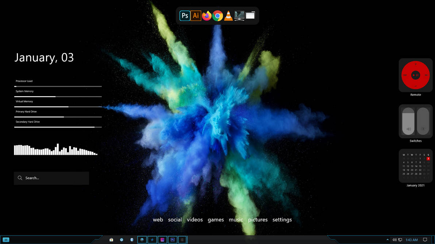The height and width of the screenshot is (244, 435).
Task: Click the magnifier icon in Search box
Action: point(20,178)
